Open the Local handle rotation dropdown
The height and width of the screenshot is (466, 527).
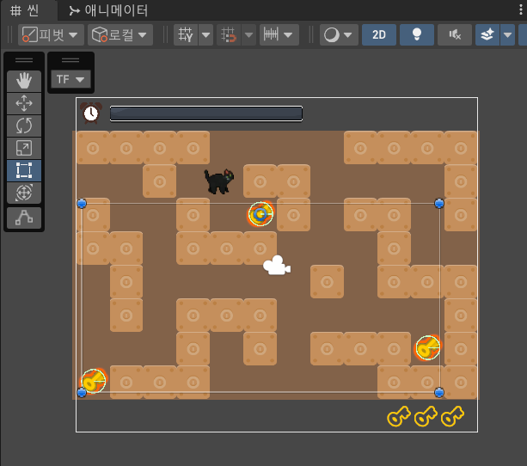[120, 34]
